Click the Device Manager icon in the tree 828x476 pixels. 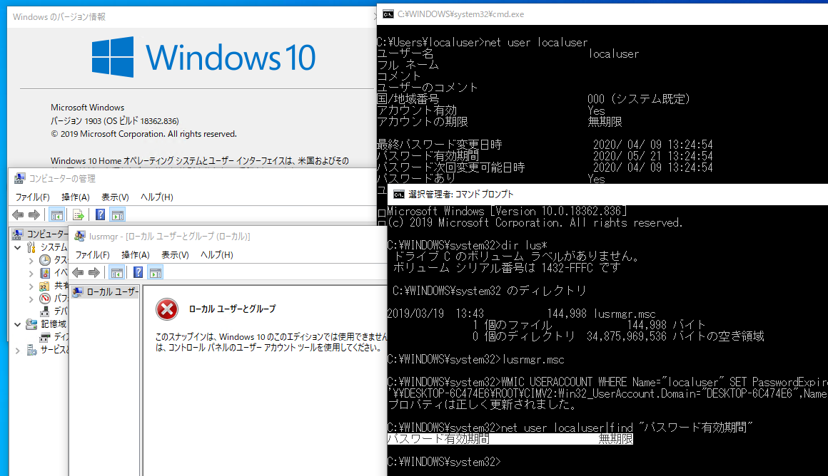click(44, 311)
